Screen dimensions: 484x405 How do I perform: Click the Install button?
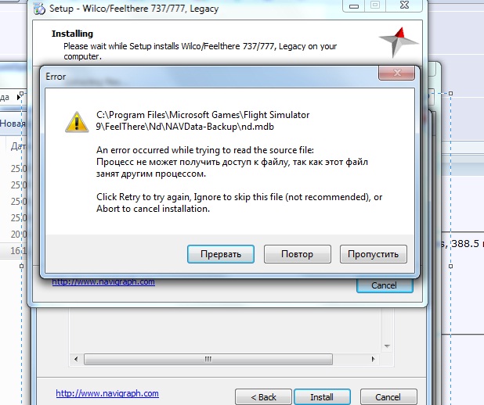[x=322, y=397]
